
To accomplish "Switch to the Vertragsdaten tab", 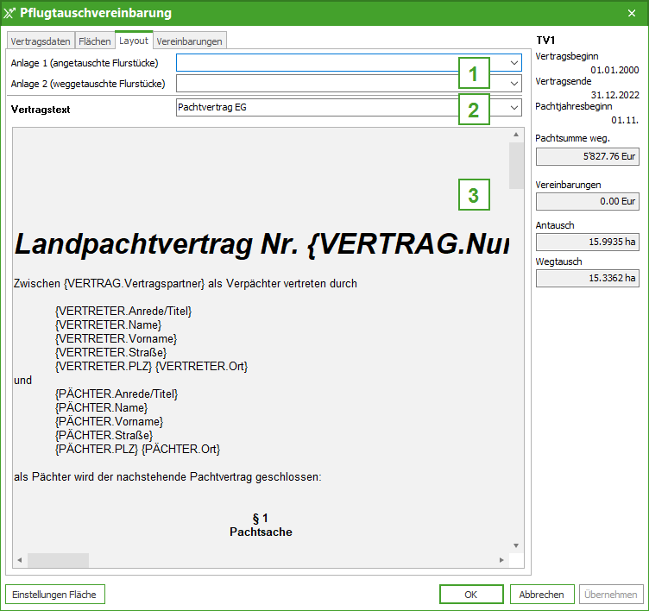I will tap(41, 41).
